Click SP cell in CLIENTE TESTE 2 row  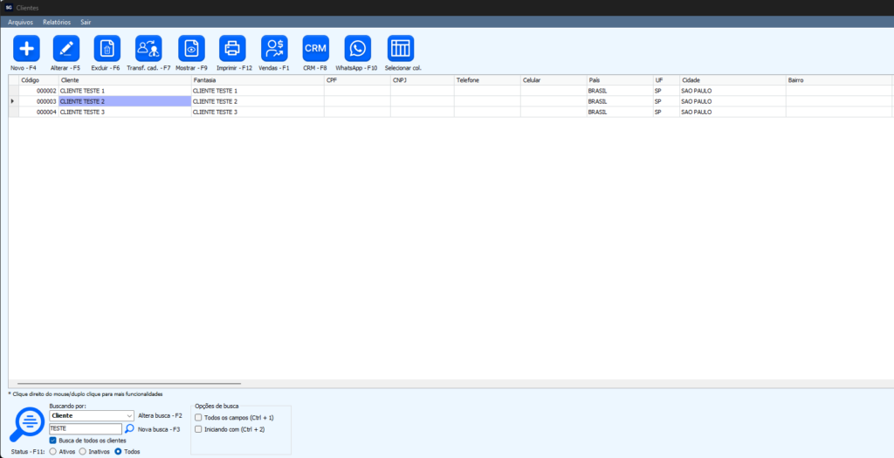pos(666,101)
